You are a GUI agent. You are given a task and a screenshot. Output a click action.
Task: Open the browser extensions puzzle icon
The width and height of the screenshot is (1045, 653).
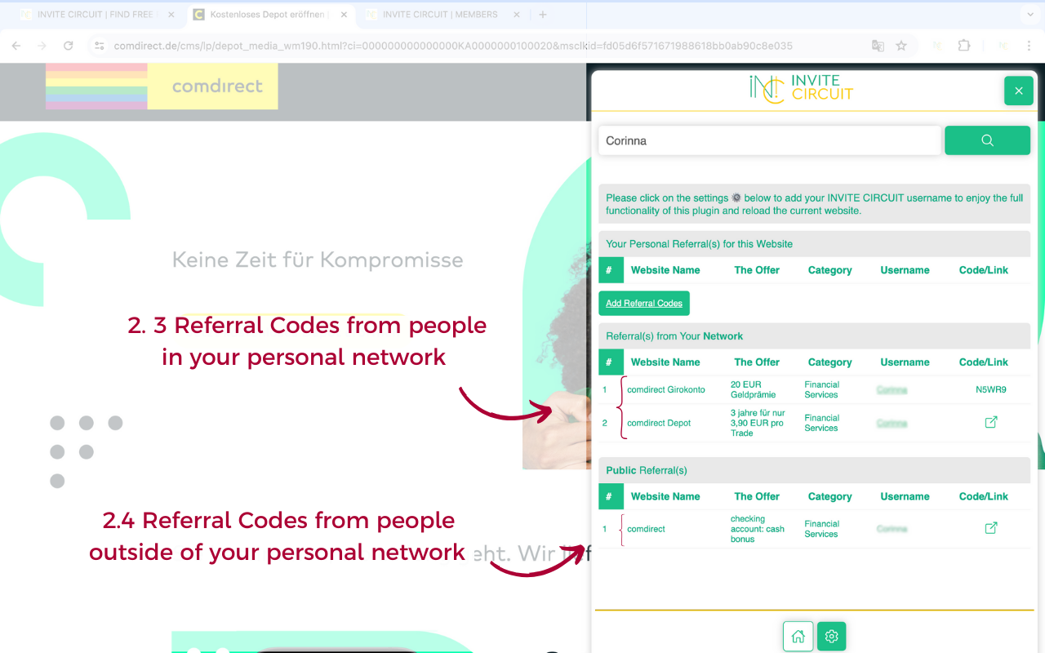[964, 46]
